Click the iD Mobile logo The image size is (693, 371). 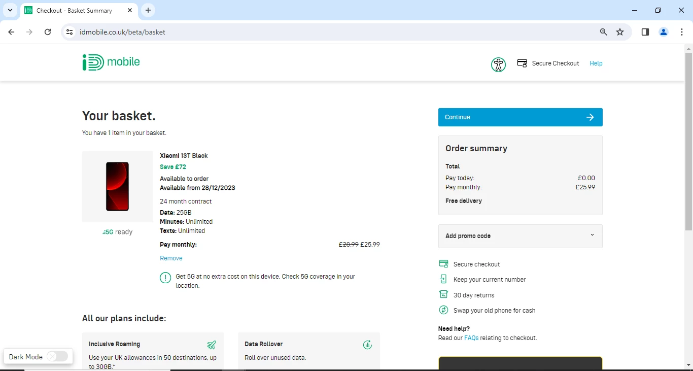[x=111, y=62]
